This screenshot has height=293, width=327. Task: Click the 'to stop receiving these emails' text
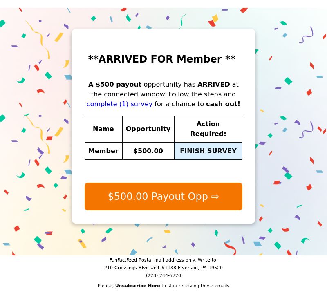coord(195,286)
